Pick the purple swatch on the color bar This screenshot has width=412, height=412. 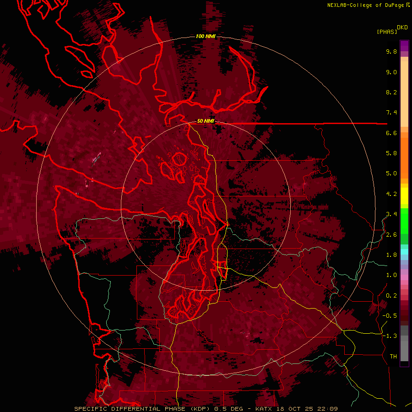click(x=404, y=46)
